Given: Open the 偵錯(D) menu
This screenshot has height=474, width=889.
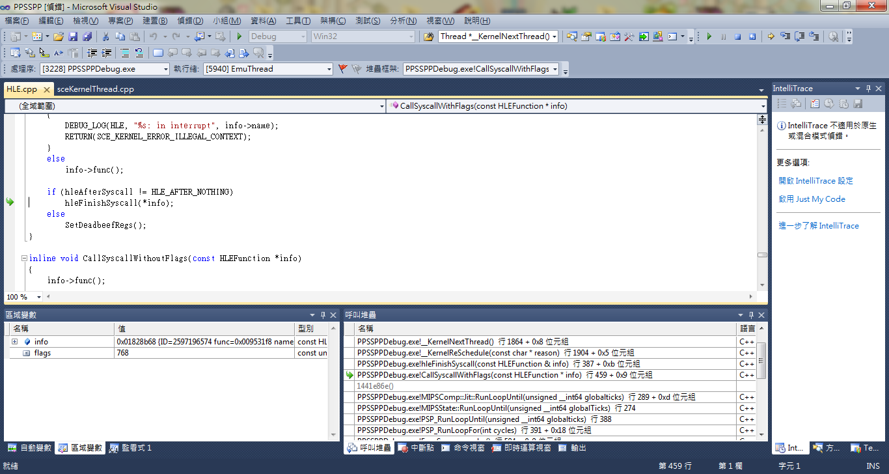Looking at the screenshot, I should coord(189,21).
